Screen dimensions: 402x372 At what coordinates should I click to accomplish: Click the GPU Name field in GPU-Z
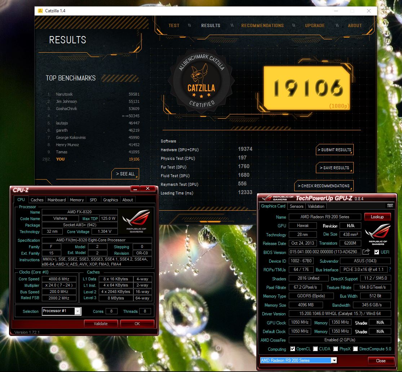[325, 217]
